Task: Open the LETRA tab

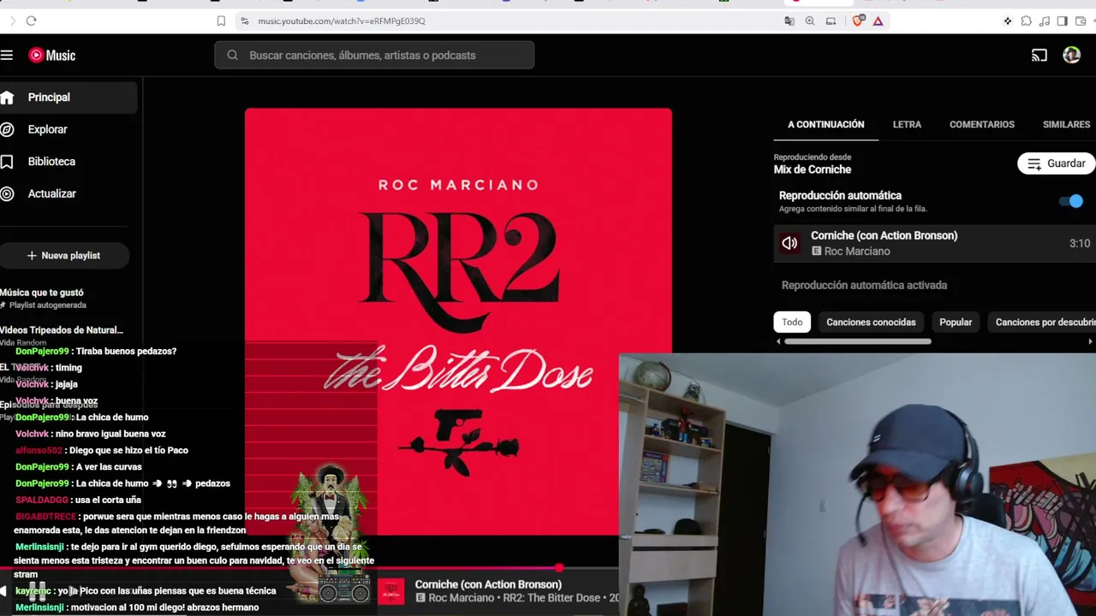Action: click(x=907, y=124)
